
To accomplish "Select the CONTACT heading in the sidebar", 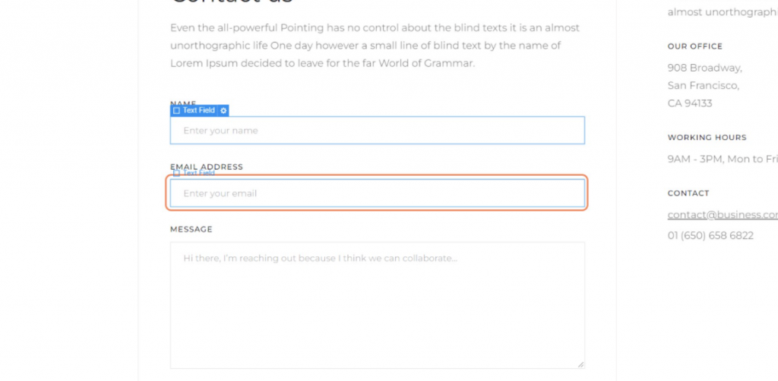I will [x=688, y=193].
